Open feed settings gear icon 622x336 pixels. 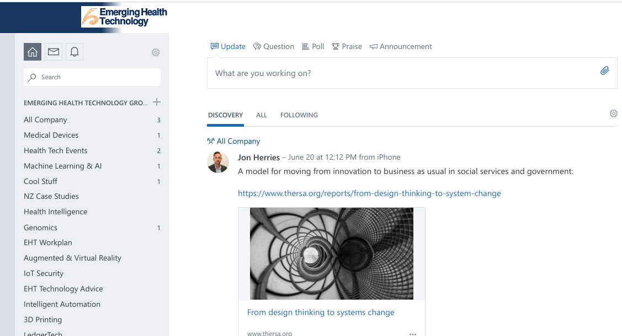tap(613, 113)
